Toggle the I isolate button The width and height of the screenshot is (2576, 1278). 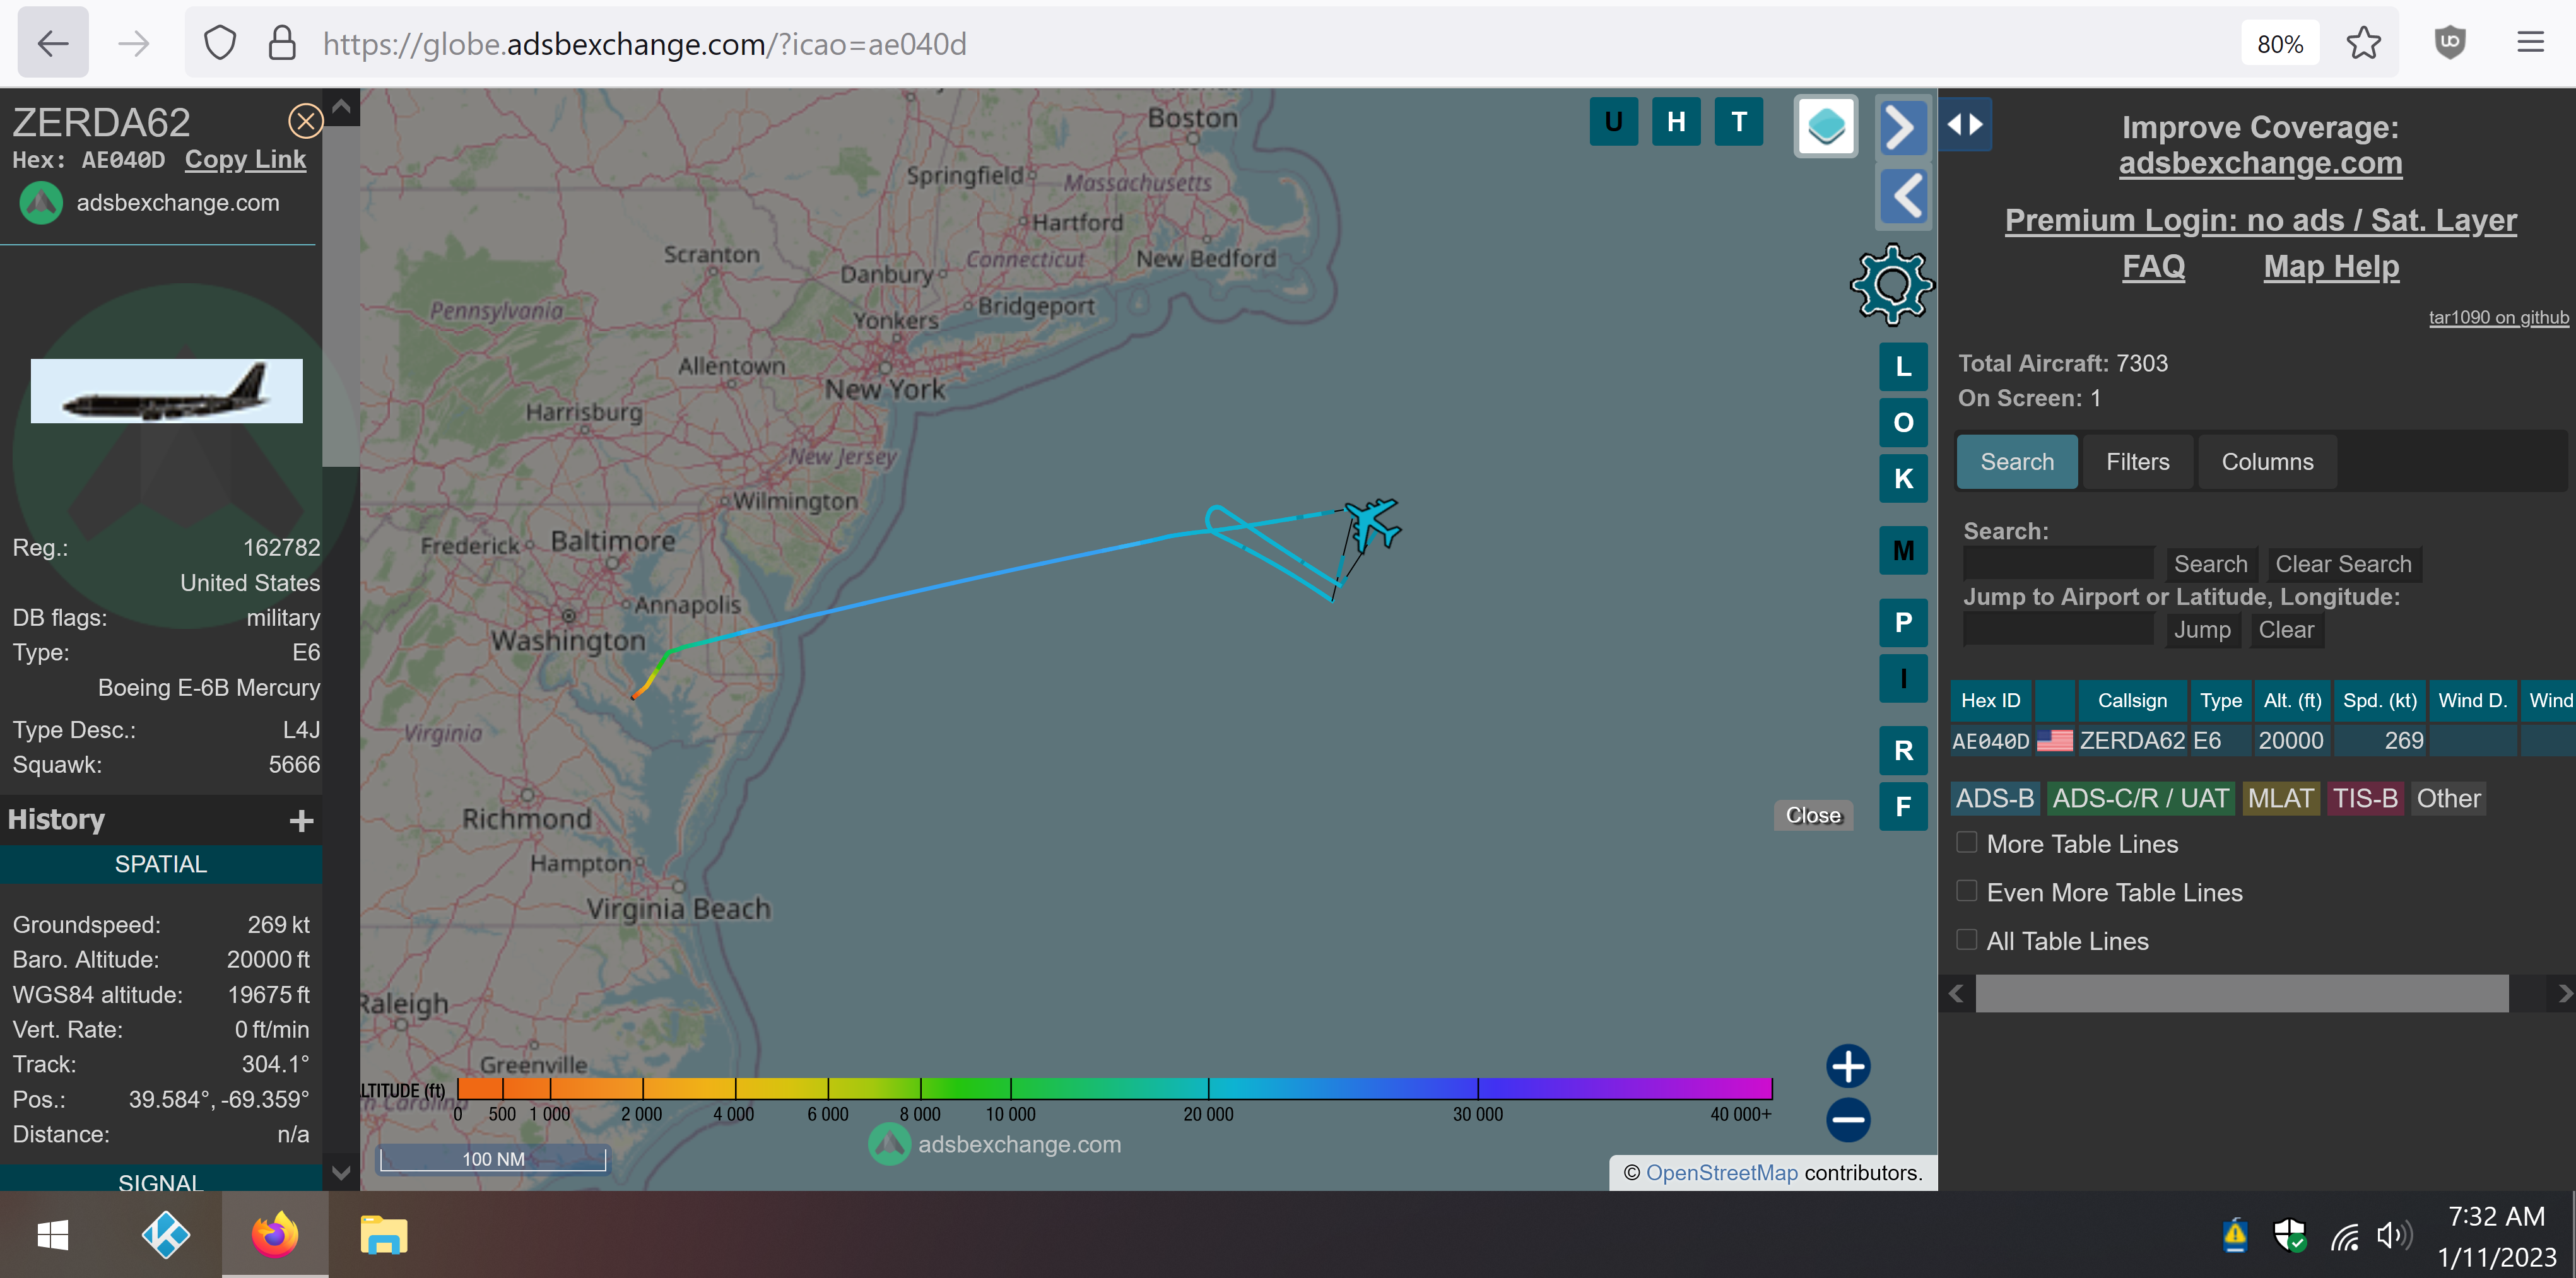pos(1903,679)
